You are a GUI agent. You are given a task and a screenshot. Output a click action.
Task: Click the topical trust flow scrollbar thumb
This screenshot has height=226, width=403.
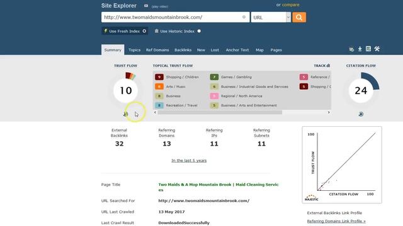coord(220,112)
